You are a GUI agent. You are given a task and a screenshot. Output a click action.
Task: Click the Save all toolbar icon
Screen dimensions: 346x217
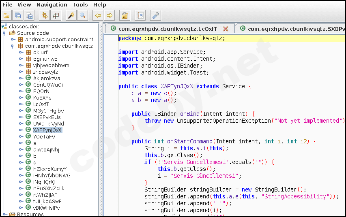[x=18, y=16]
